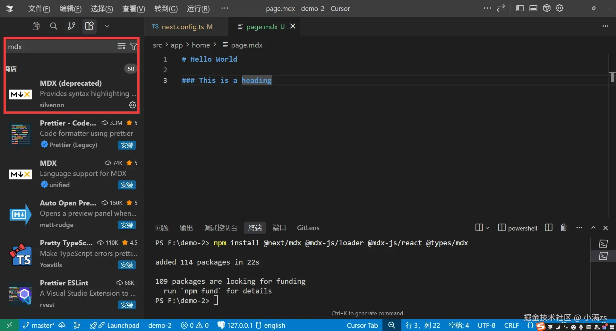Open the Cursor settings gear in title bar
Viewport: 616px width, 331px height.
pyautogui.click(x=560, y=8)
